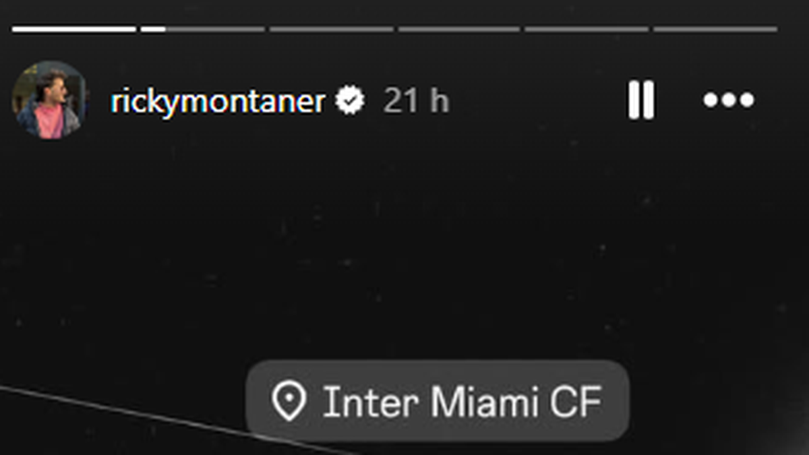This screenshot has width=809, height=455.
Task: Click the Inter Miami CF location text
Action: pos(462,402)
